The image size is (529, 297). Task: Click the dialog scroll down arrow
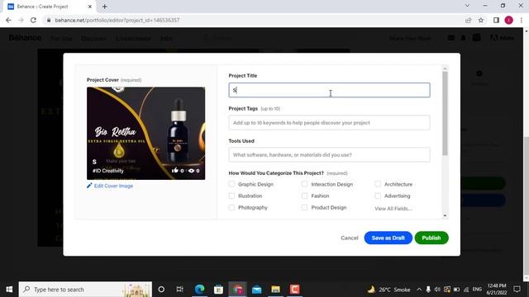pyautogui.click(x=445, y=215)
